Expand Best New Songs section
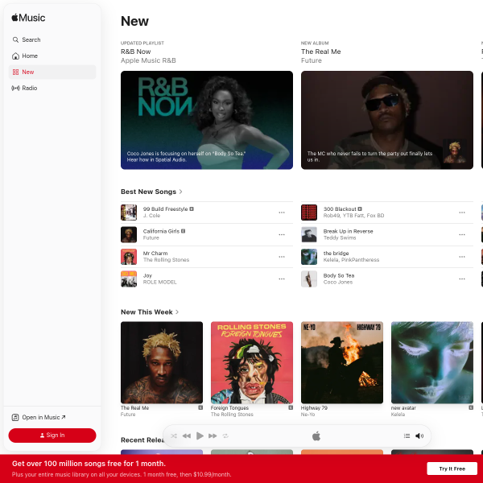483x483 pixels. point(181,192)
